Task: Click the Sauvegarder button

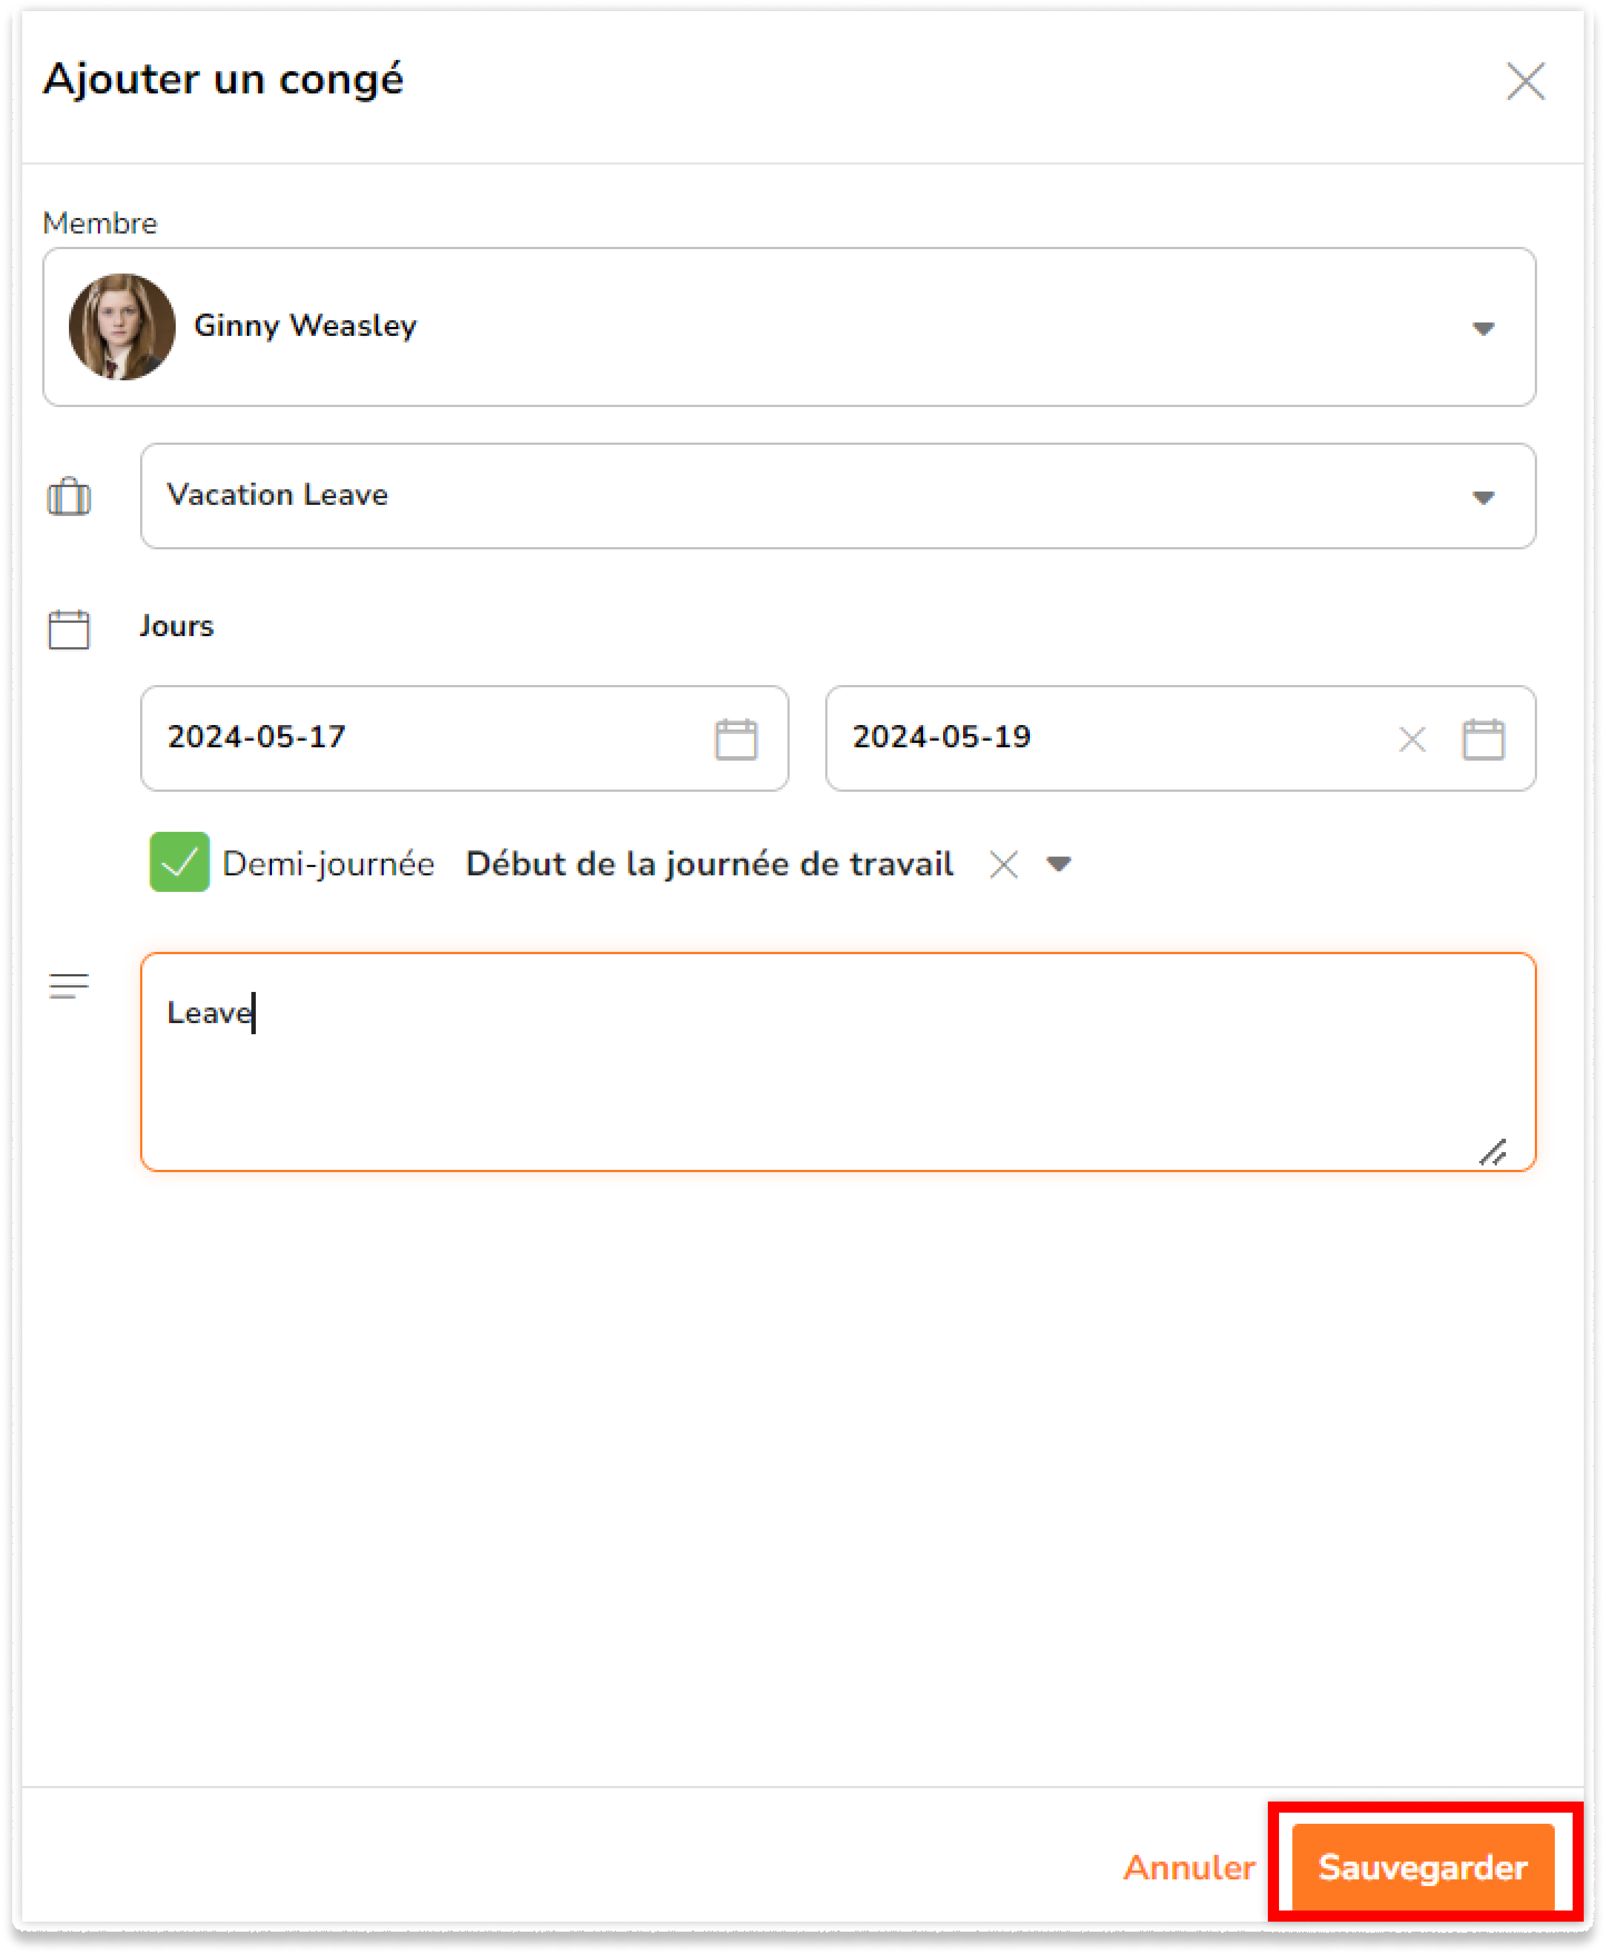Action: (x=1423, y=1867)
